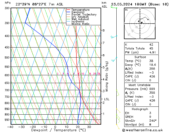This screenshot has width=171, height=132.
Task: Click the kt label in hodograph
Action: click(126, 10)
